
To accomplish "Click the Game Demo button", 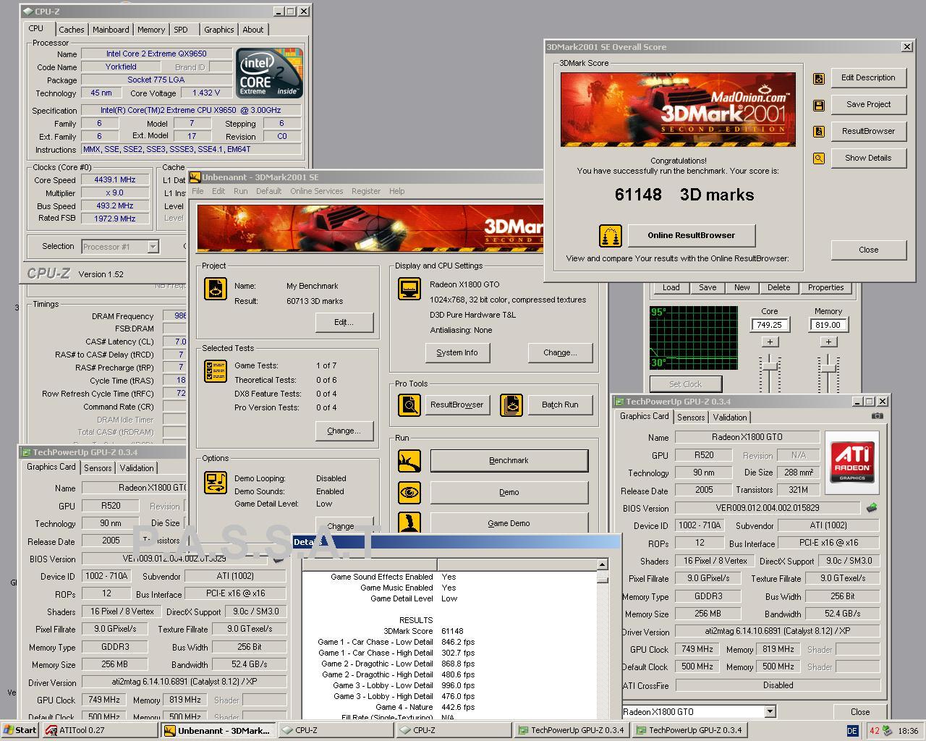I will 509,523.
